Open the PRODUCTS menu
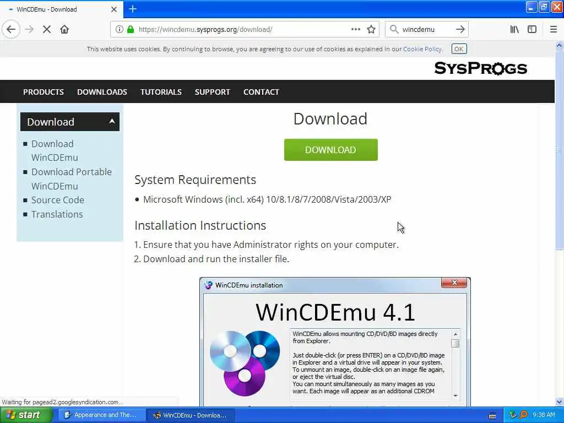The width and height of the screenshot is (564, 423). pos(44,92)
